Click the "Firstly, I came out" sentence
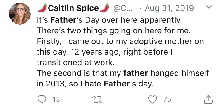222x111 pixels. [x=120, y=52]
